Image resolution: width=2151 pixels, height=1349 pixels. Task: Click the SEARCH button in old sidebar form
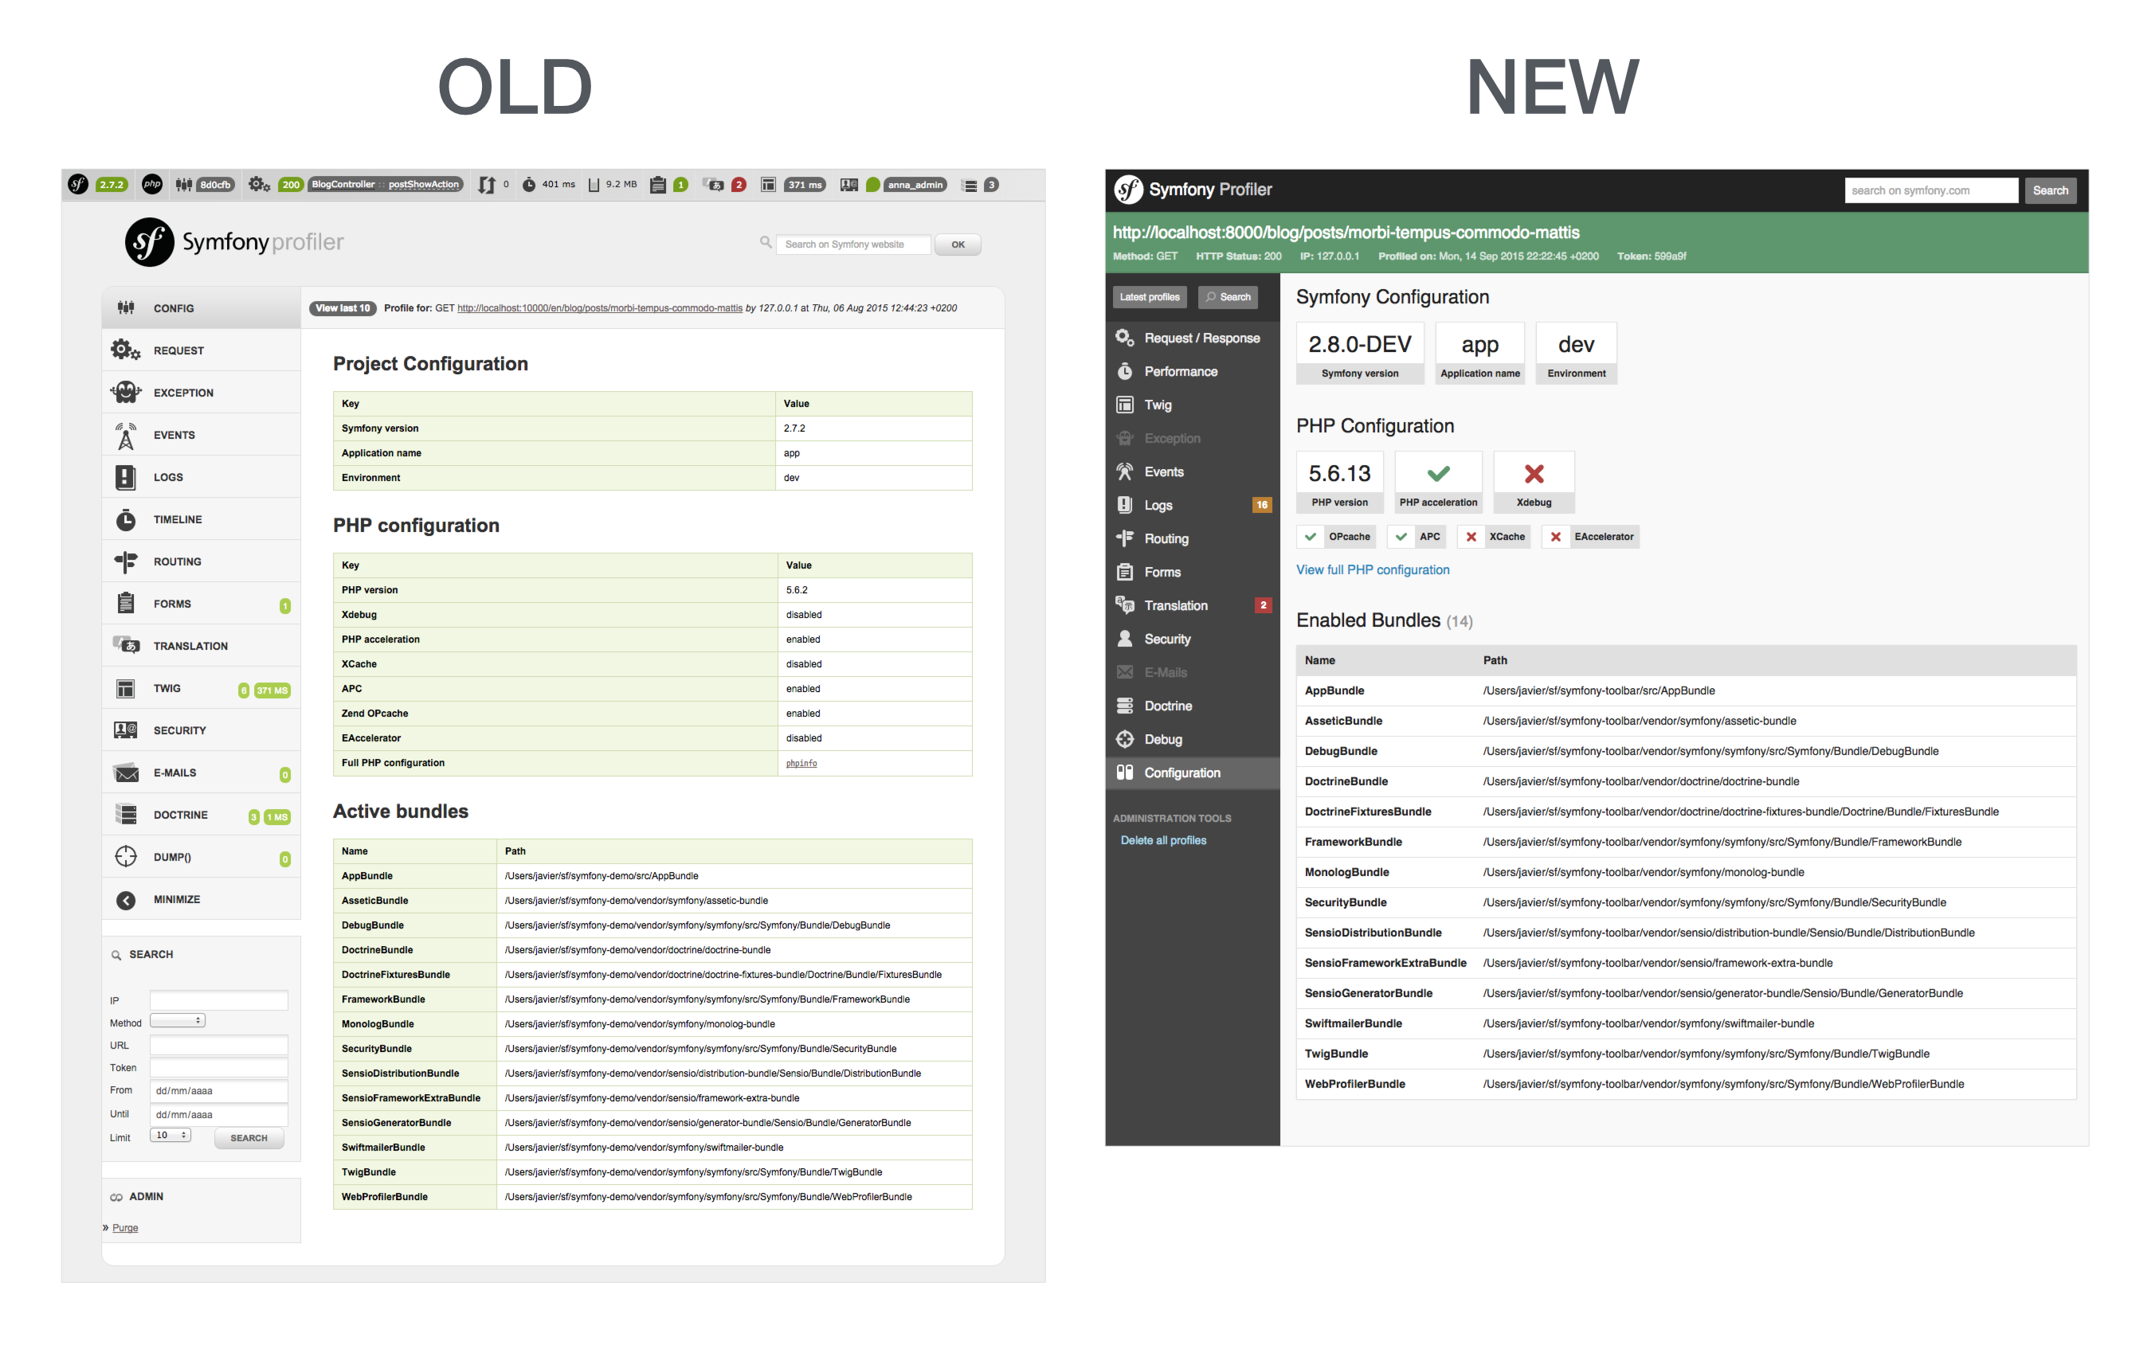249,1137
